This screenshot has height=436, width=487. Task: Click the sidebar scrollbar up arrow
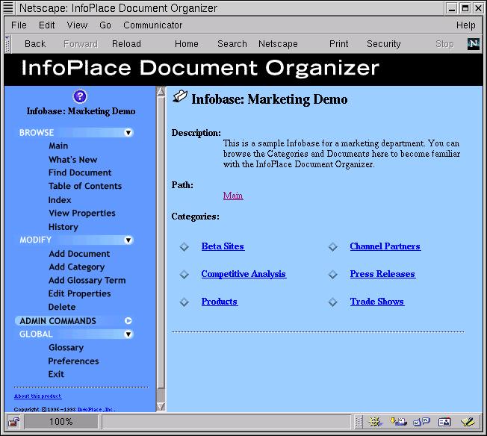(x=161, y=92)
